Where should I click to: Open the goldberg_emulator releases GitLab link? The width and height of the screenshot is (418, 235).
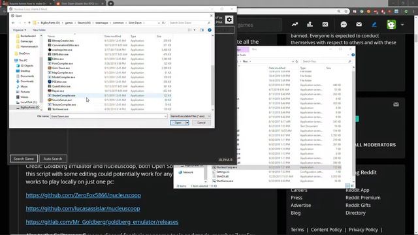point(102,222)
